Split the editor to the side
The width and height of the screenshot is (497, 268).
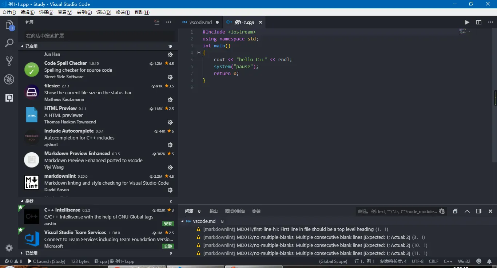click(x=478, y=22)
